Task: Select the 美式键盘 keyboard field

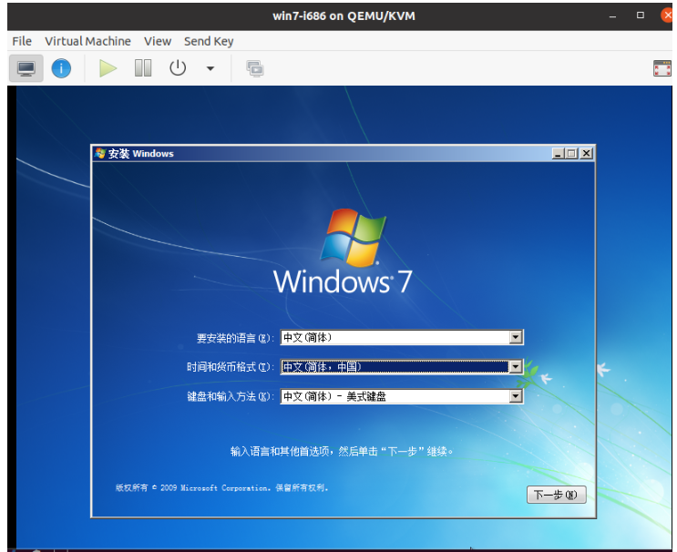Action: click(402, 396)
